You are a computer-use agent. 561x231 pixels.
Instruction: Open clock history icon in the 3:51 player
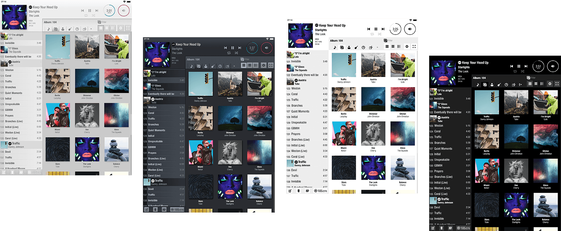tap(506, 84)
